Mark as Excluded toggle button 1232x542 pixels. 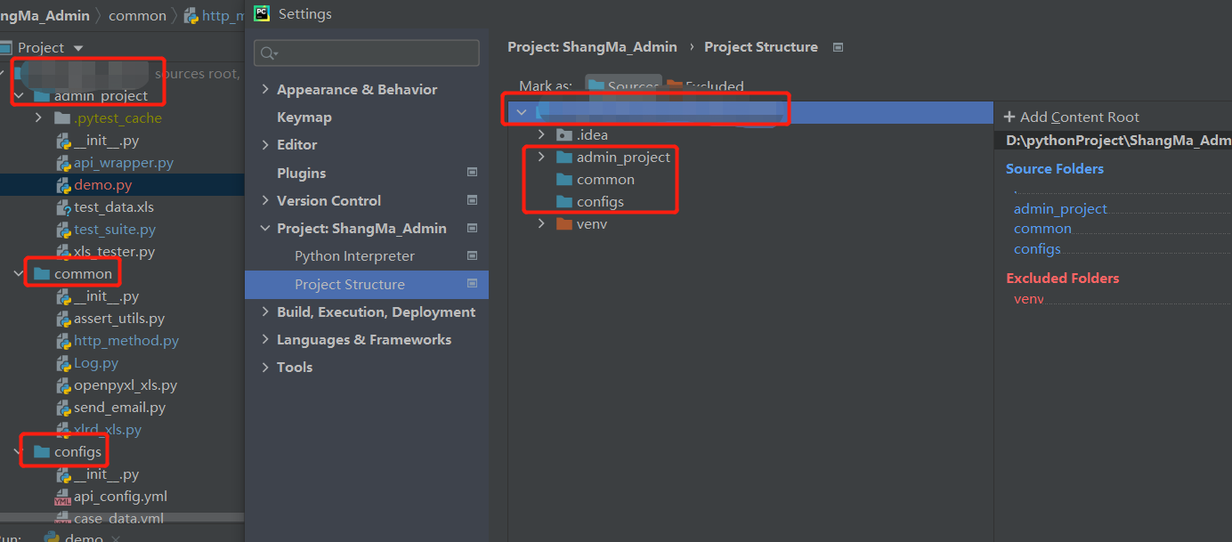[x=704, y=86]
